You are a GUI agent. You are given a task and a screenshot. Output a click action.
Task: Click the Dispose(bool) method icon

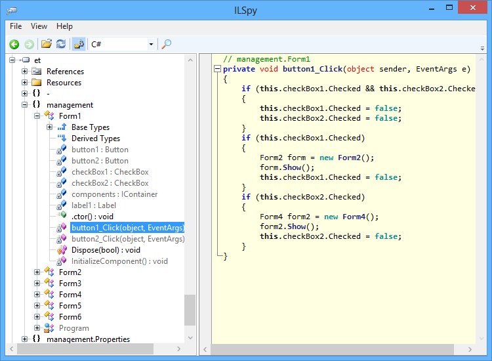point(62,250)
